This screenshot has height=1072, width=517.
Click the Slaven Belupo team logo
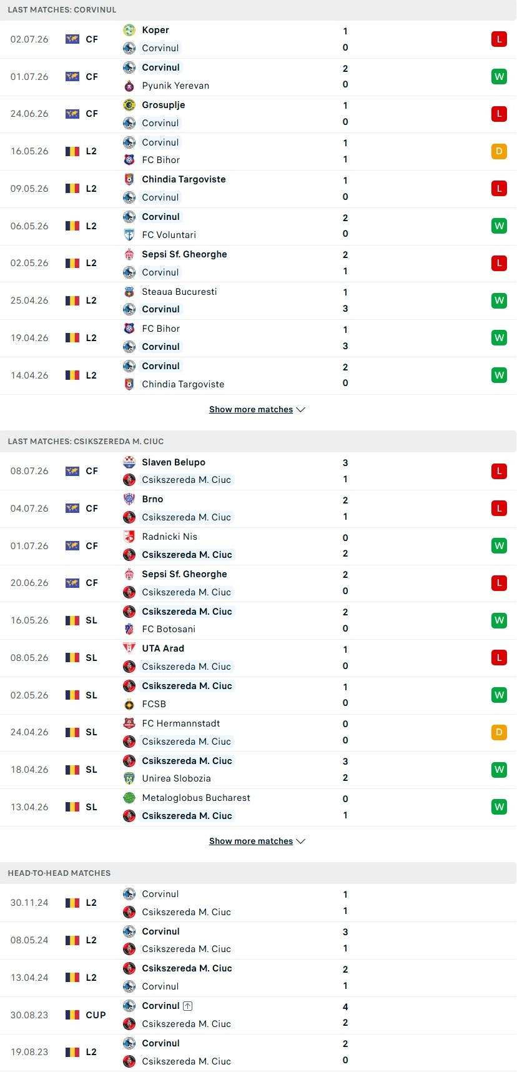pyautogui.click(x=129, y=462)
